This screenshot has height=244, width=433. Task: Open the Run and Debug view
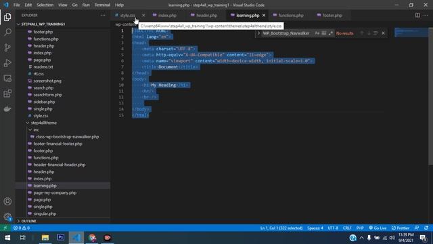click(x=7, y=63)
